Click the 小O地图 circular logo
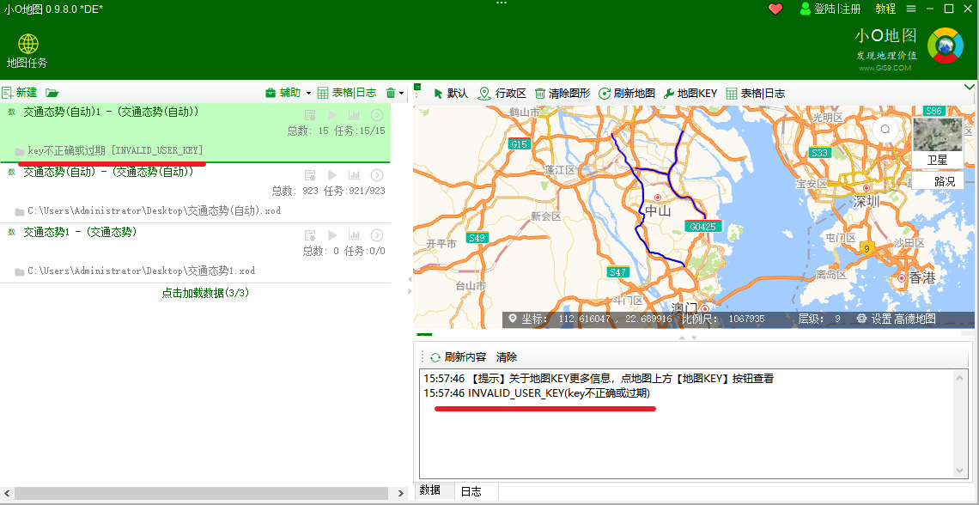Image resolution: width=979 pixels, height=505 pixels. [946, 46]
